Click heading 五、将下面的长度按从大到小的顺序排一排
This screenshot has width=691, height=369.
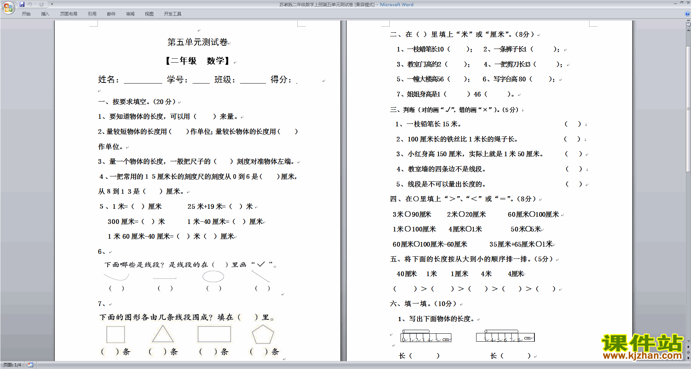pos(471,259)
